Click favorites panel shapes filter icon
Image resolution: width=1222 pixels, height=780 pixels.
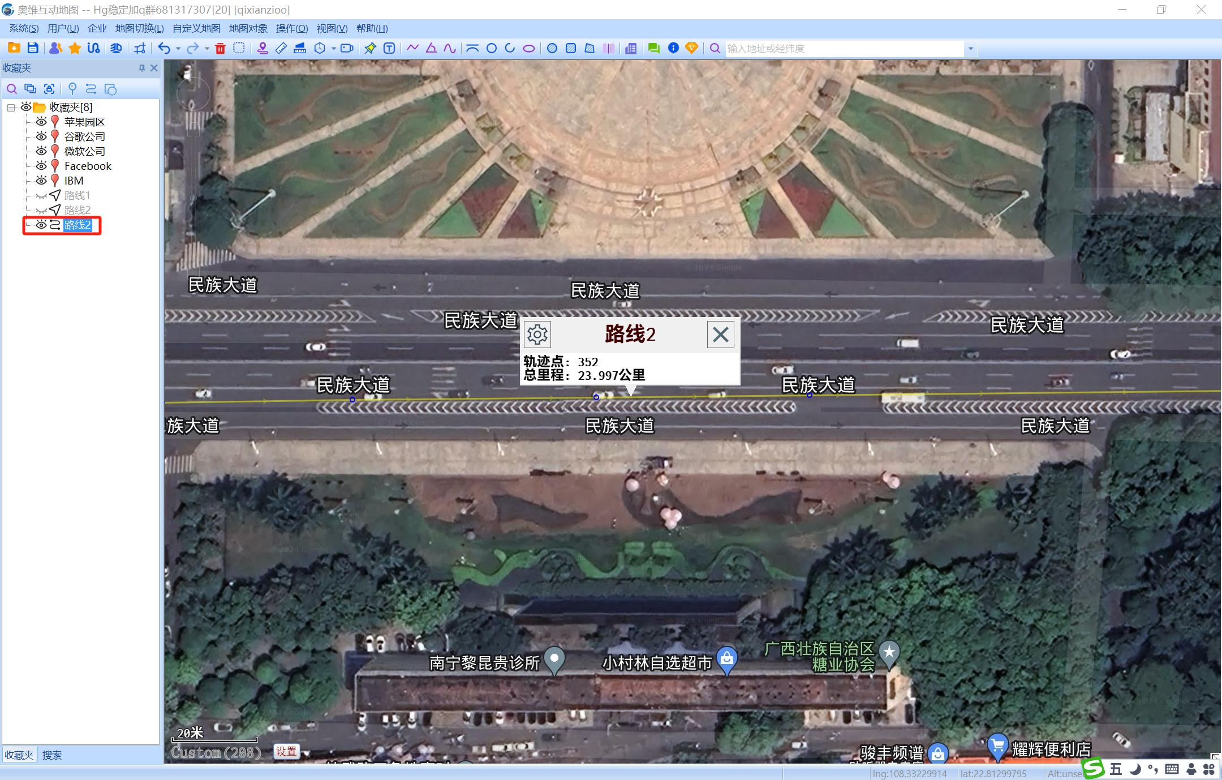[x=111, y=89]
